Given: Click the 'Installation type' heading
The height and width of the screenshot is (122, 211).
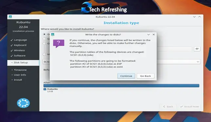Looking at the screenshot, I should (121, 23).
